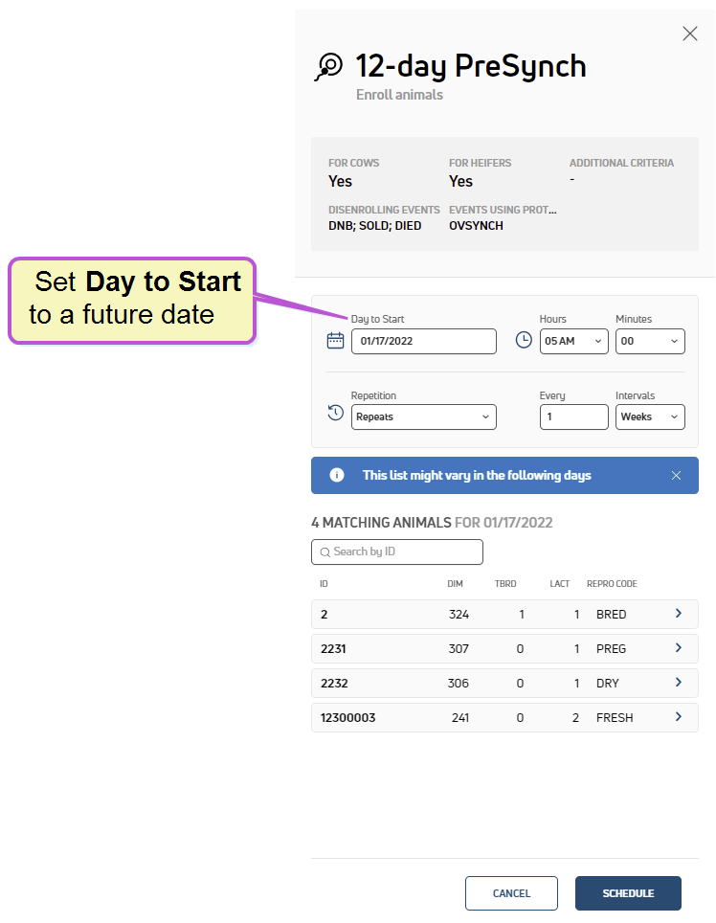Dismiss the list might vary banner
The image size is (716, 923).
point(676,475)
